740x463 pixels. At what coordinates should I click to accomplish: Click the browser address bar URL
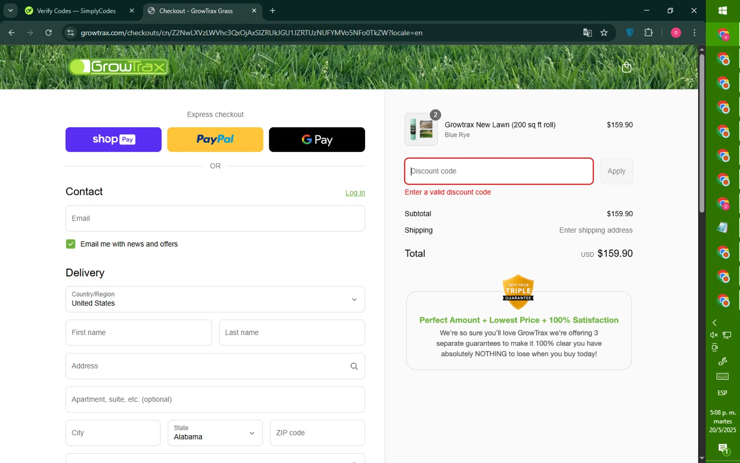(252, 33)
